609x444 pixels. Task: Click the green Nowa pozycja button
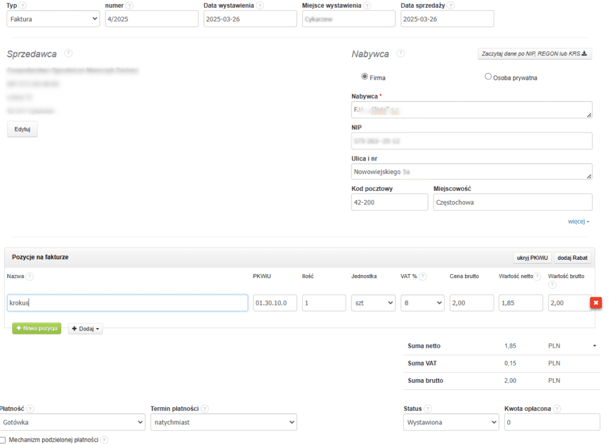coord(37,329)
